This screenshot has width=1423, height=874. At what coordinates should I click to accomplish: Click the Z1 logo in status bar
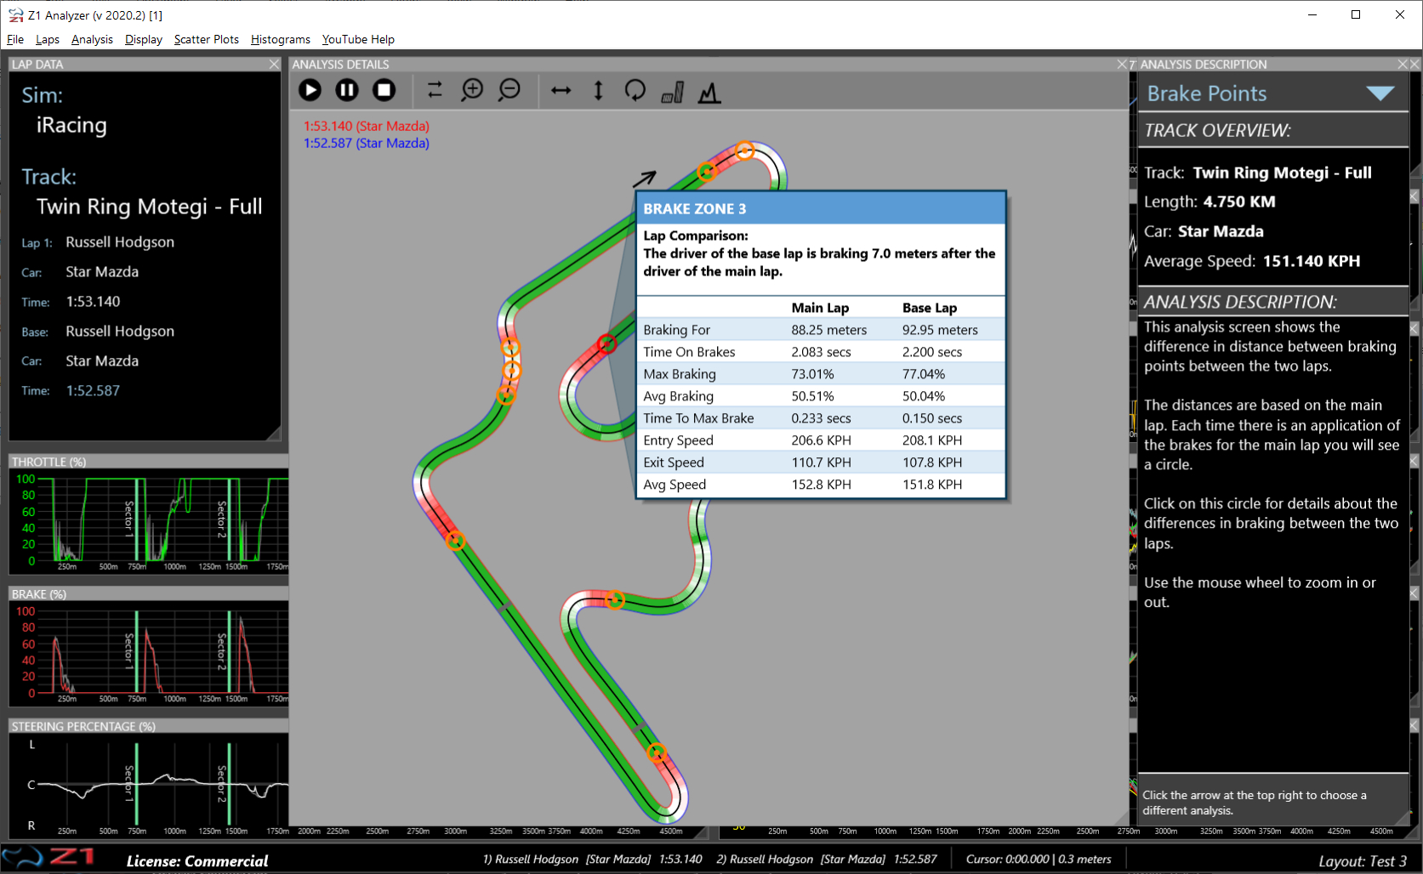pyautogui.click(x=48, y=857)
